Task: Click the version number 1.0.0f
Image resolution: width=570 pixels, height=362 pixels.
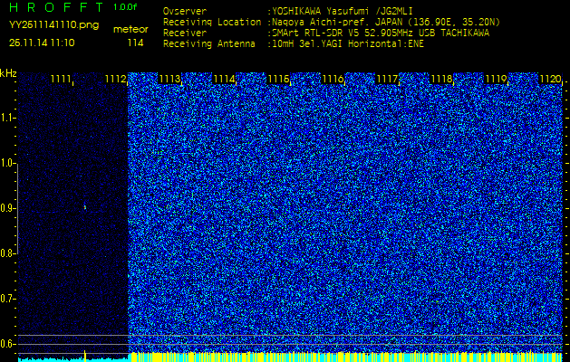Action: [125, 7]
